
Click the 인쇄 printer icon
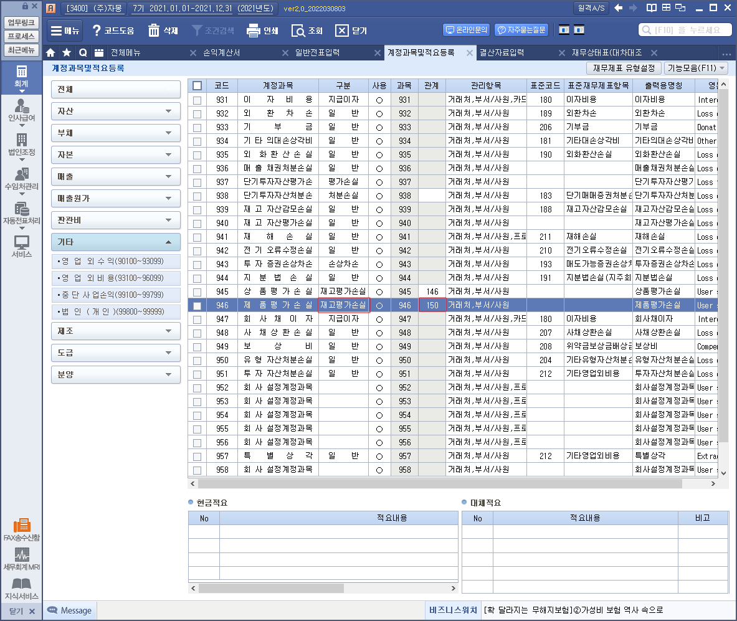253,31
